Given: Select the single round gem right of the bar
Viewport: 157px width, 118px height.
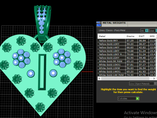Looking at the screenshot, I should coord(53,73).
